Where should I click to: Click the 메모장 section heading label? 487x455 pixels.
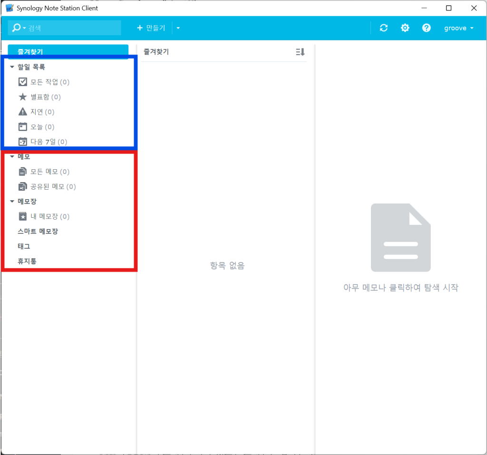(27, 201)
